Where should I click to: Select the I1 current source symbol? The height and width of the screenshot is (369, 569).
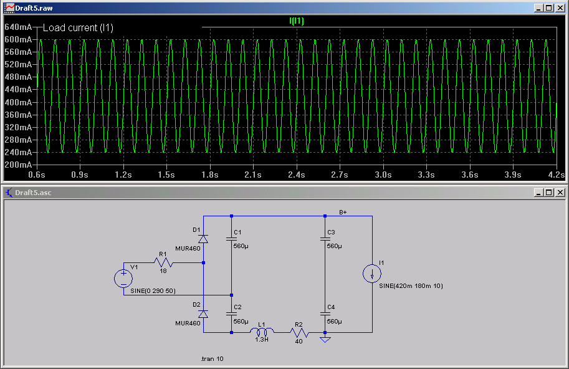pyautogui.click(x=372, y=274)
